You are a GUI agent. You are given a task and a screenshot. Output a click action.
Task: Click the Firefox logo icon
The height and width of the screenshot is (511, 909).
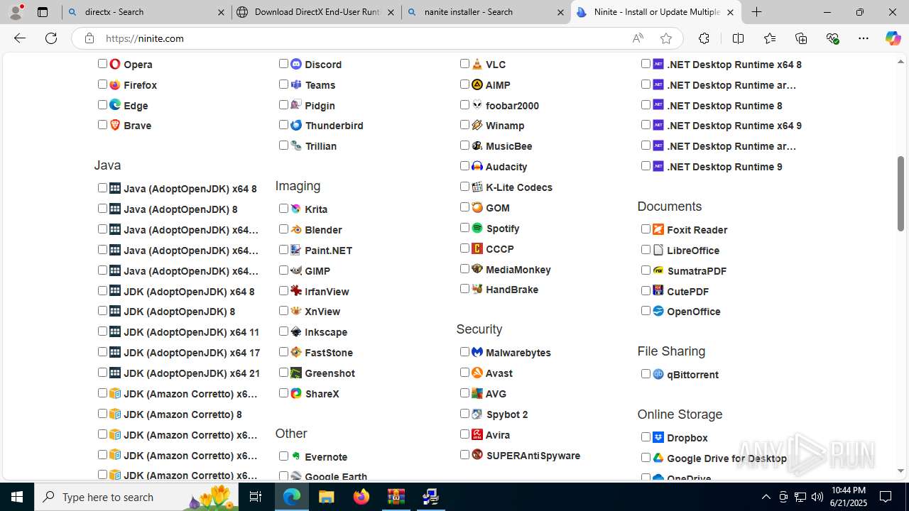point(115,84)
